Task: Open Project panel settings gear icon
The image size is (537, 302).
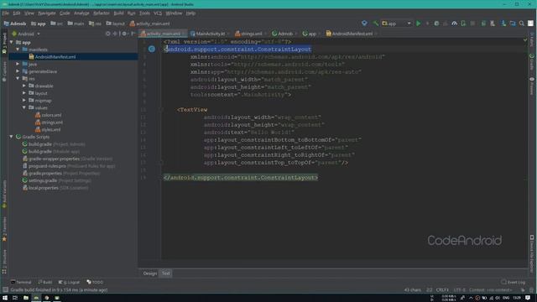Action: 124,34
